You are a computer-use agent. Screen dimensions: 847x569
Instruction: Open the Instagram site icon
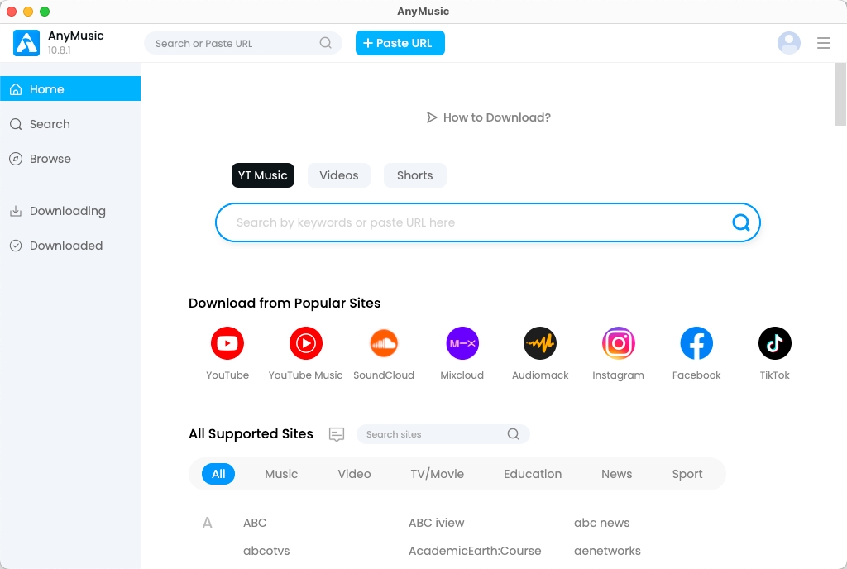coord(618,343)
